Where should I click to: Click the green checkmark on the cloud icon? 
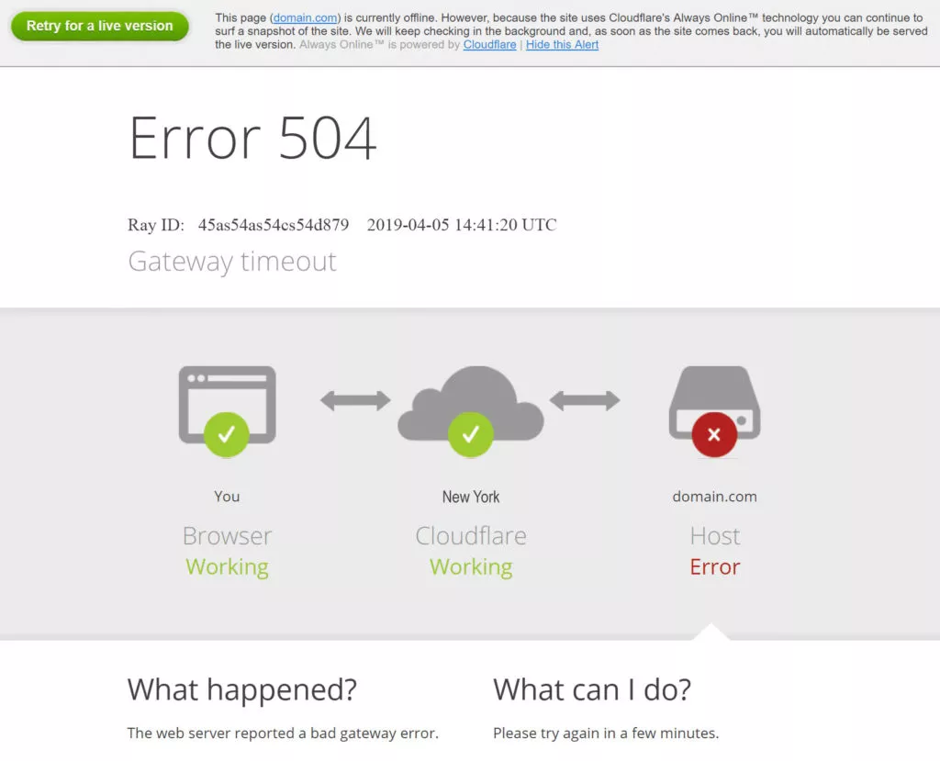[471, 434]
